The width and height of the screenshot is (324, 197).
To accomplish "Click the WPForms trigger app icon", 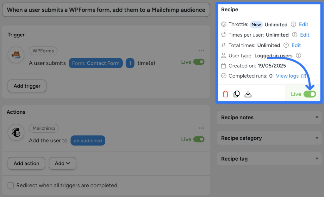I will [x=16, y=55].
